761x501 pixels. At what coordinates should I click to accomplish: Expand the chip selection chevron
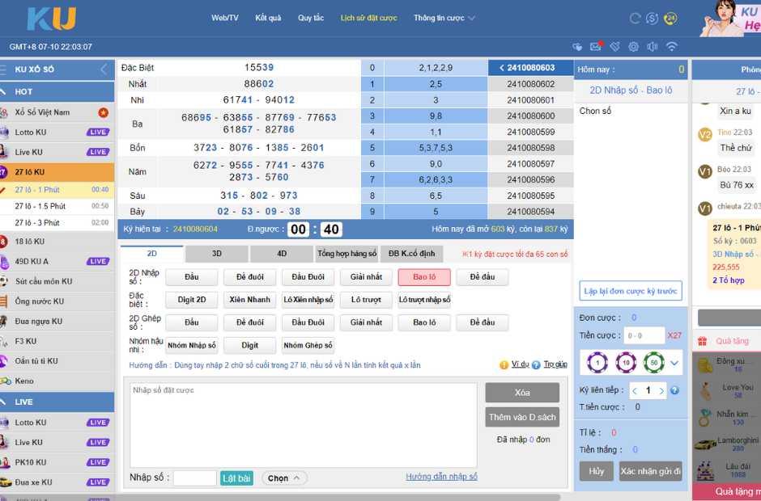point(674,363)
